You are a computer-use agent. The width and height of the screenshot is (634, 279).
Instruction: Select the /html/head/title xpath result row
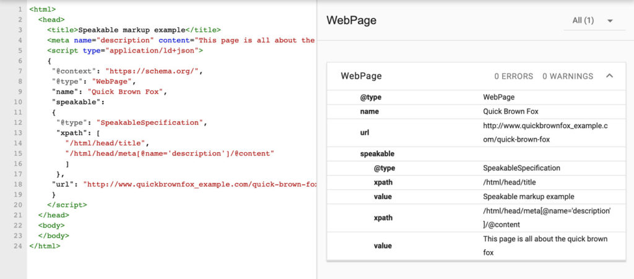point(510,182)
